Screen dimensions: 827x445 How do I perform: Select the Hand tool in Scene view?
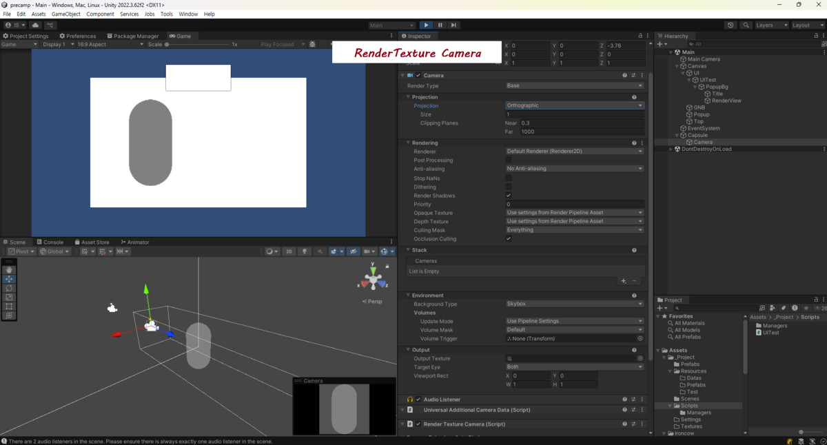tap(9, 270)
